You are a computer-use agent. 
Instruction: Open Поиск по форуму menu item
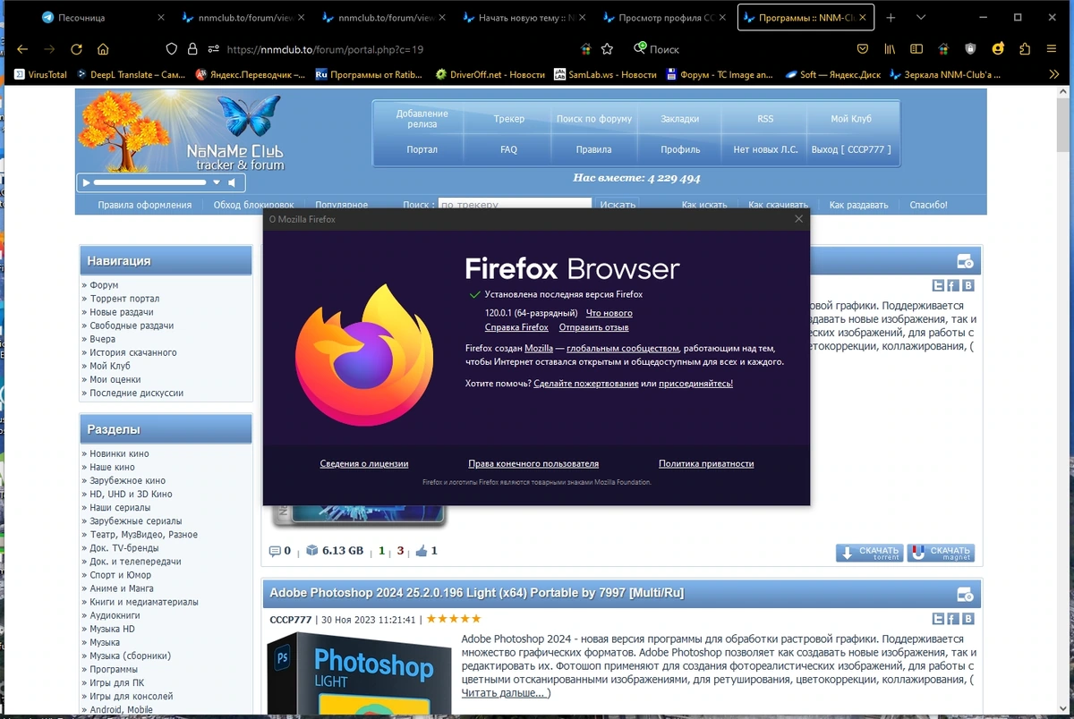point(594,118)
